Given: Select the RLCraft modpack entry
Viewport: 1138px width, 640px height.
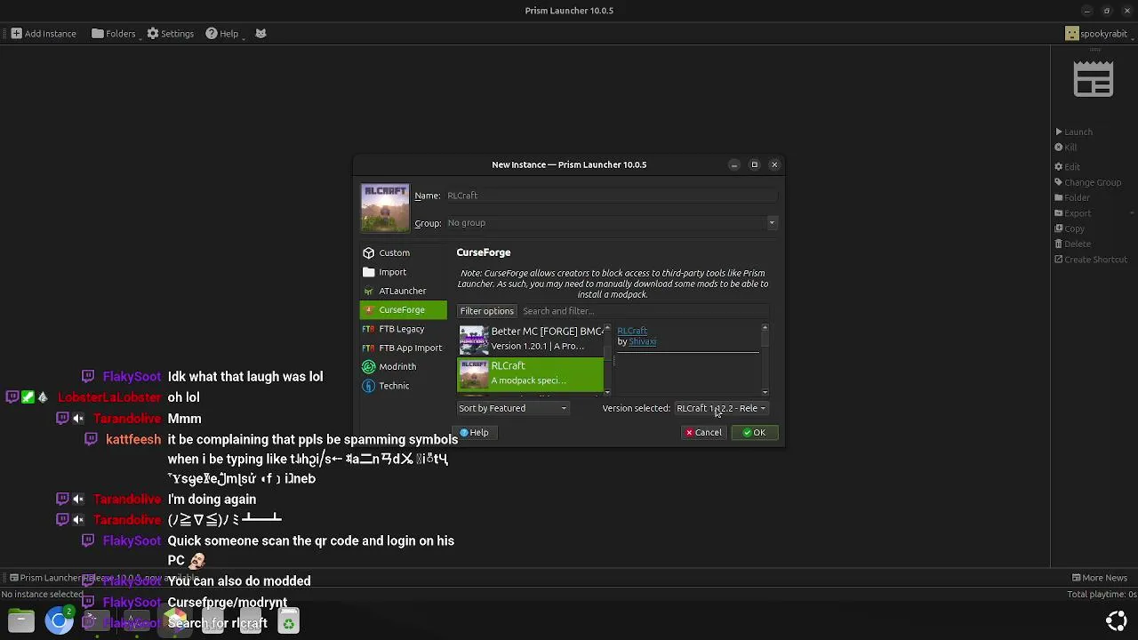Looking at the screenshot, I should (531, 373).
